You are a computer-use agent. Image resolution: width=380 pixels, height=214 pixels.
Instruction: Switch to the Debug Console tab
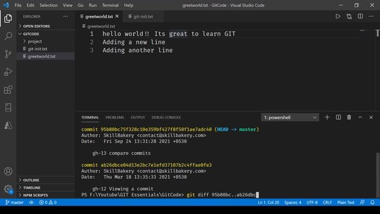[166, 118]
